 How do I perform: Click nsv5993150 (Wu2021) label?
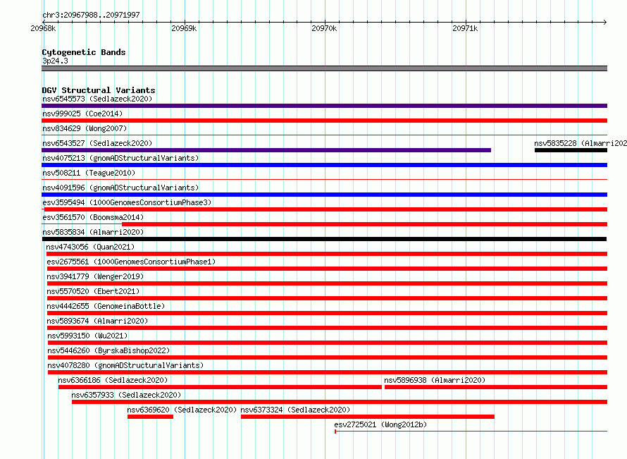(x=87, y=336)
